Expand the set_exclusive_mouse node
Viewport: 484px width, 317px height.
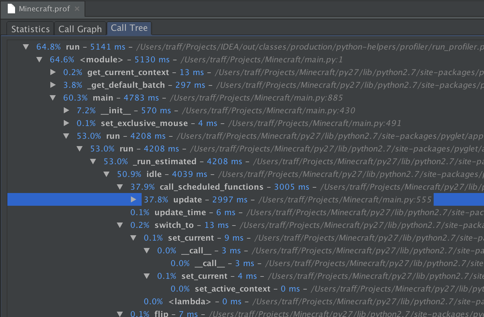tap(66, 123)
